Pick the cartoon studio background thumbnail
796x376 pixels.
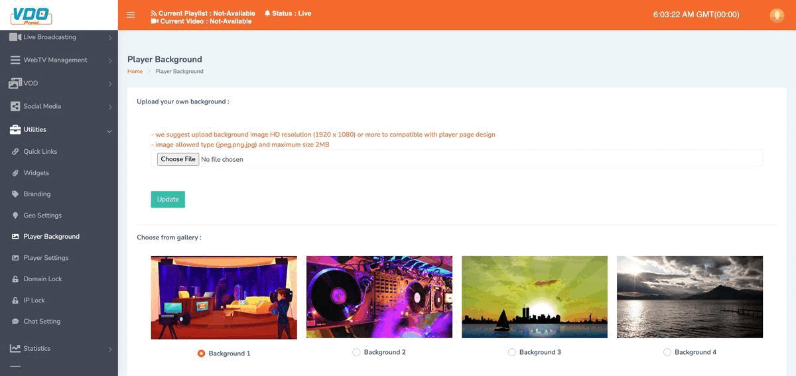point(224,298)
